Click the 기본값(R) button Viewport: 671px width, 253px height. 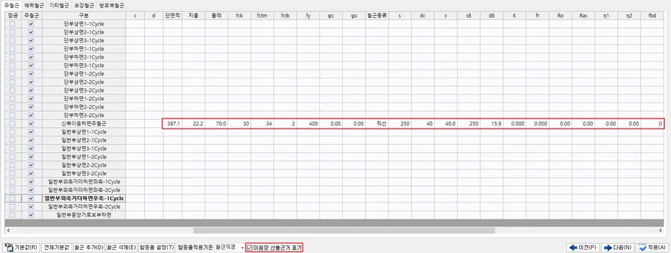coord(21,248)
